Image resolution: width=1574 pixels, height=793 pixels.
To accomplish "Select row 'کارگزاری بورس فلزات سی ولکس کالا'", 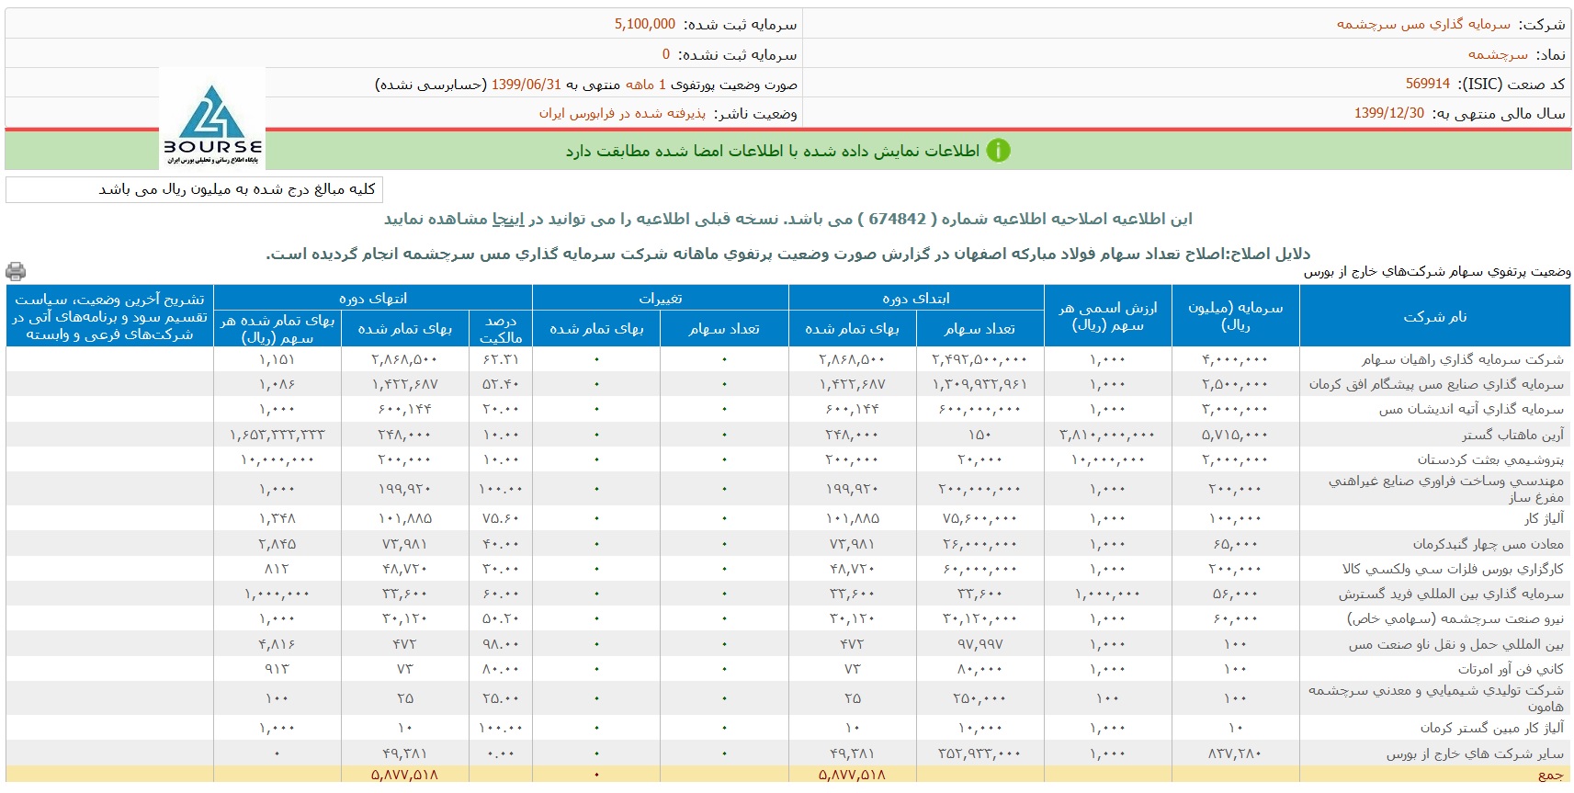I will point(787,569).
